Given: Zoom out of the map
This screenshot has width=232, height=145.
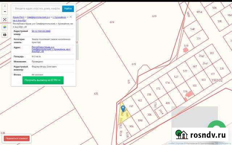Looking at the screenshot, I should (x=5, y=12).
